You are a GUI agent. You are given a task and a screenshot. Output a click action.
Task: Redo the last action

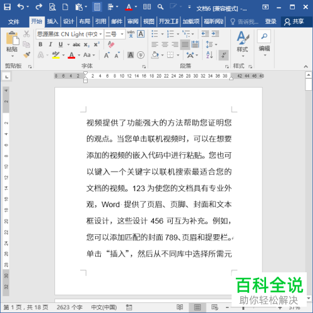coord(39,7)
